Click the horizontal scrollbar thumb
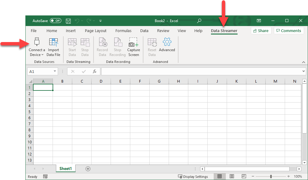This screenshot has width=308, height=180. click(x=247, y=169)
